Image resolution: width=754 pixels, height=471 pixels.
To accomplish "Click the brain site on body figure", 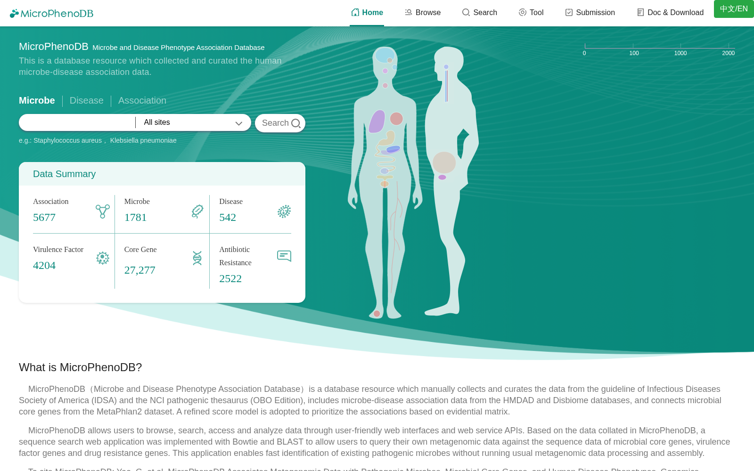I will (x=385, y=55).
